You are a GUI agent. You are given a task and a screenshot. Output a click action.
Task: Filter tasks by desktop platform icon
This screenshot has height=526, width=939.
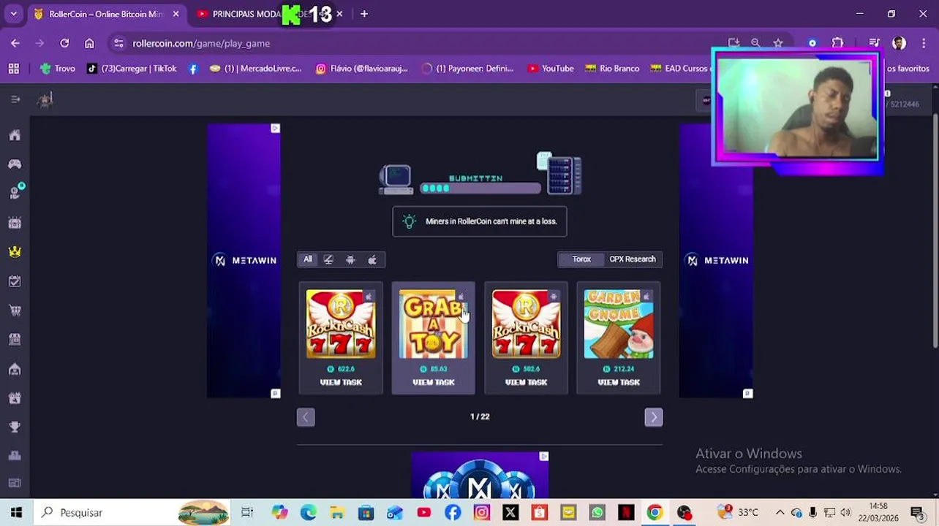point(328,259)
